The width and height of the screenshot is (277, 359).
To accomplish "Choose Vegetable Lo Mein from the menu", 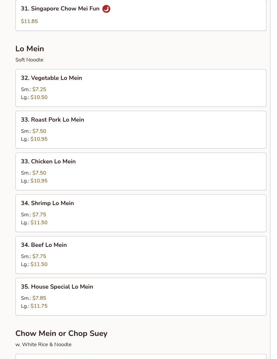I will click(x=52, y=78).
